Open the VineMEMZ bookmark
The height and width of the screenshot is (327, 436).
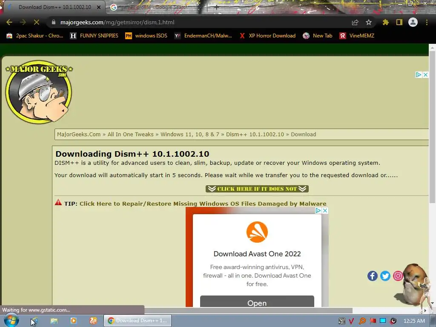(x=357, y=36)
